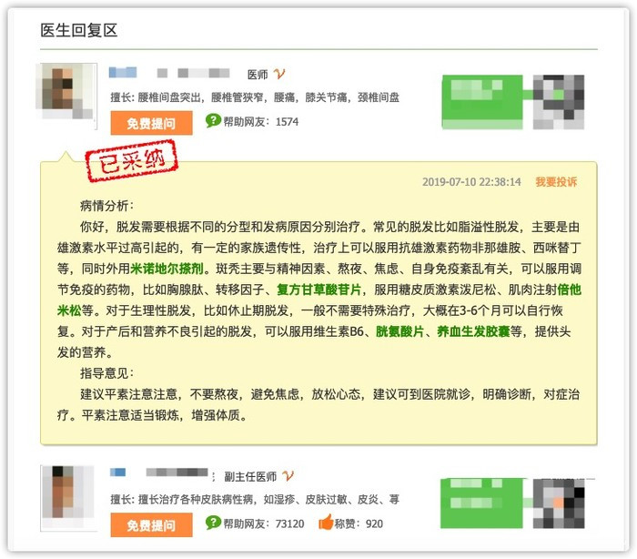Open the 复方甘草酸苷片 drug link
This screenshot has width=637, height=559.
318,290
